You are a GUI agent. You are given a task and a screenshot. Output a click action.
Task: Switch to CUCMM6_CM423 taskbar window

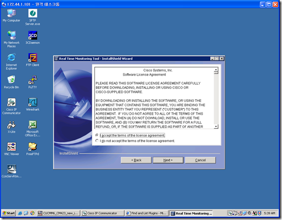click(59, 213)
